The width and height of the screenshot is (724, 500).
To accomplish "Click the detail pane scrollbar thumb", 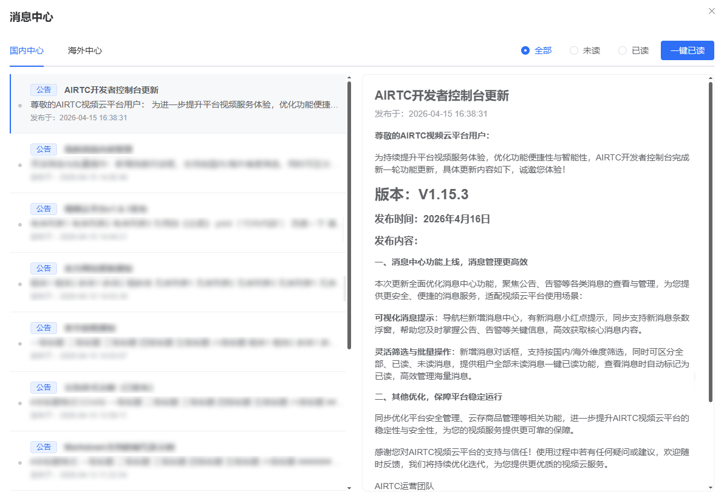I will [711, 242].
